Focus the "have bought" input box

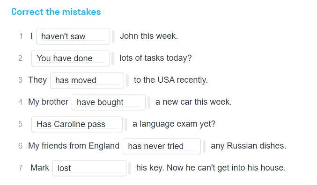coord(109,102)
